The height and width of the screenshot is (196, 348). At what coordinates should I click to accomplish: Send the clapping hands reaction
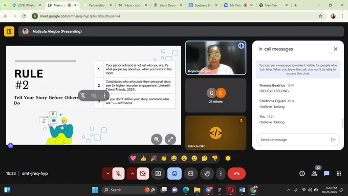point(164,158)
